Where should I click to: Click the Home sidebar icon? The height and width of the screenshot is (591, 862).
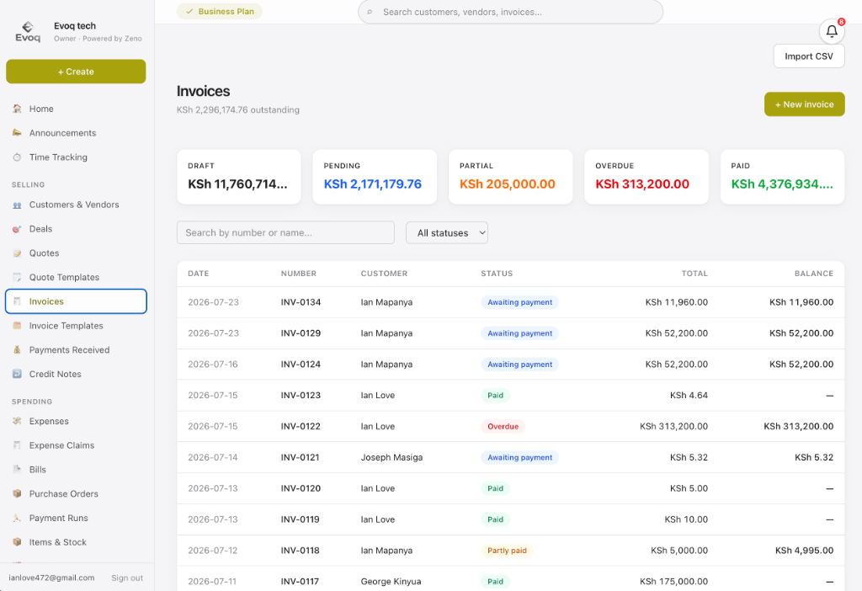(17, 109)
